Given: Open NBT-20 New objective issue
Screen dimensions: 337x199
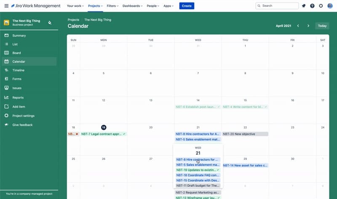Looking at the screenshot, I should [x=245, y=134].
